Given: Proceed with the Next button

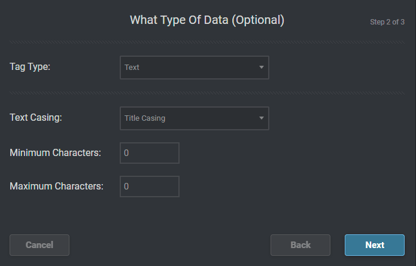Looking at the screenshot, I should pos(375,245).
